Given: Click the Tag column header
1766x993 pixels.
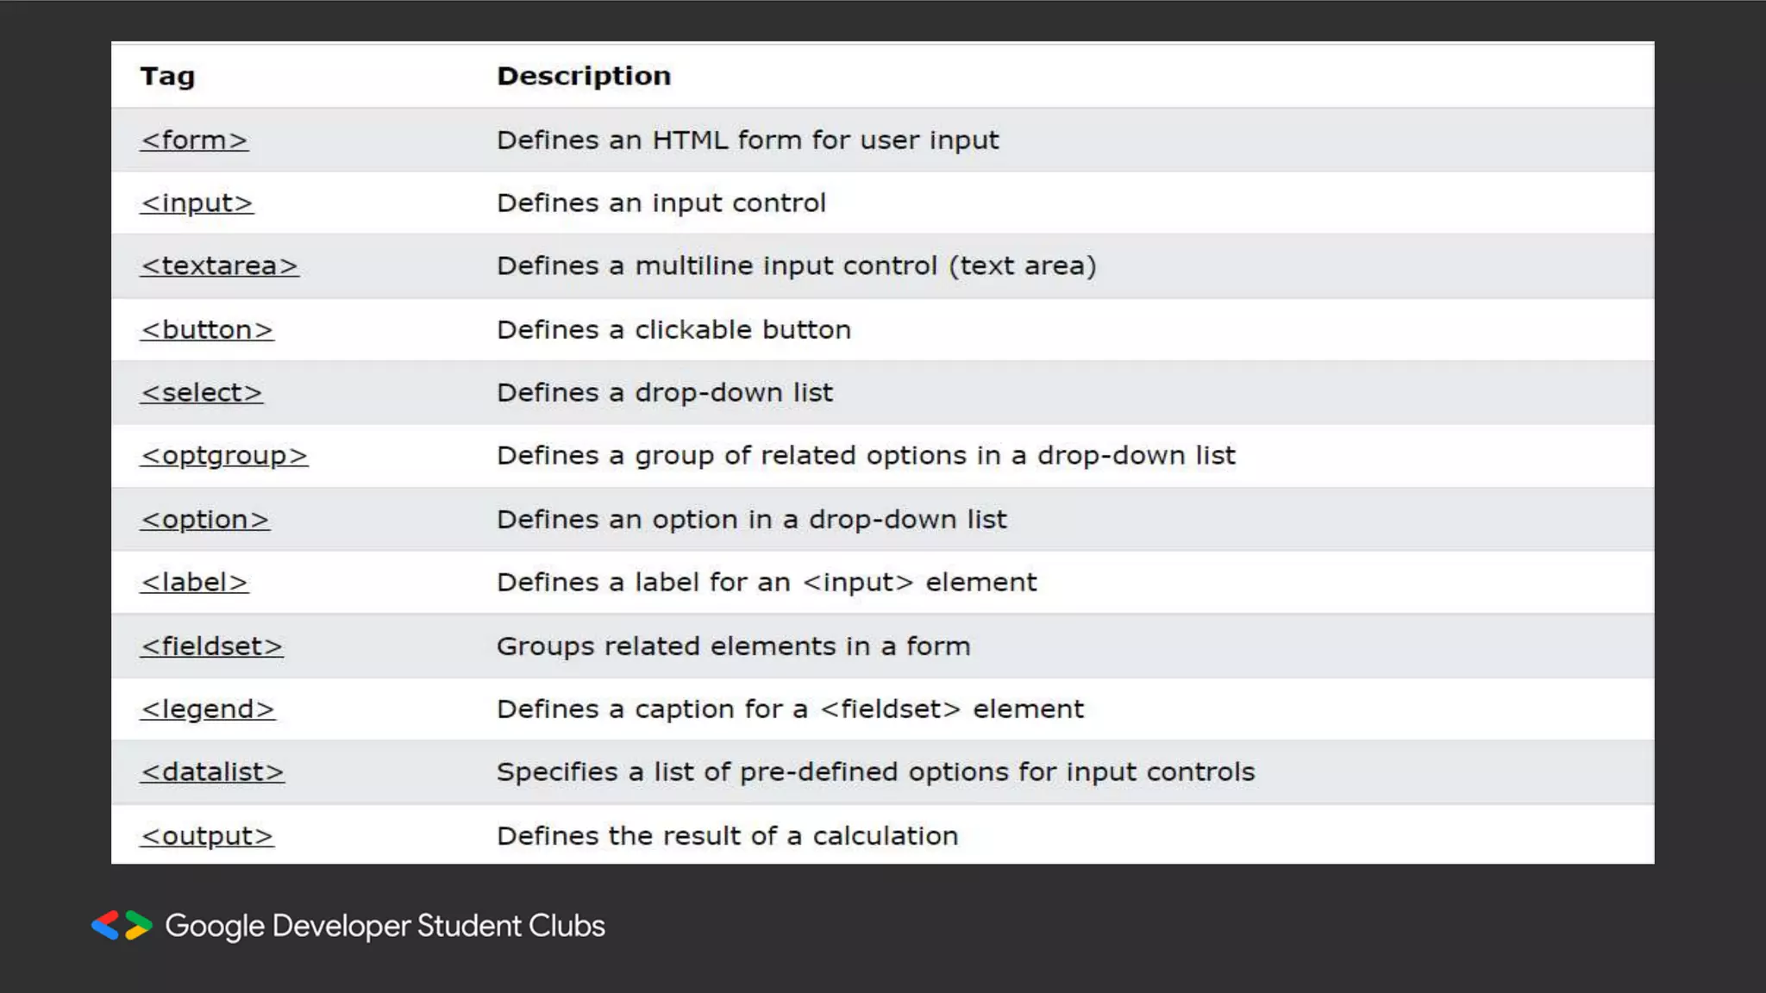Looking at the screenshot, I should pos(167,77).
